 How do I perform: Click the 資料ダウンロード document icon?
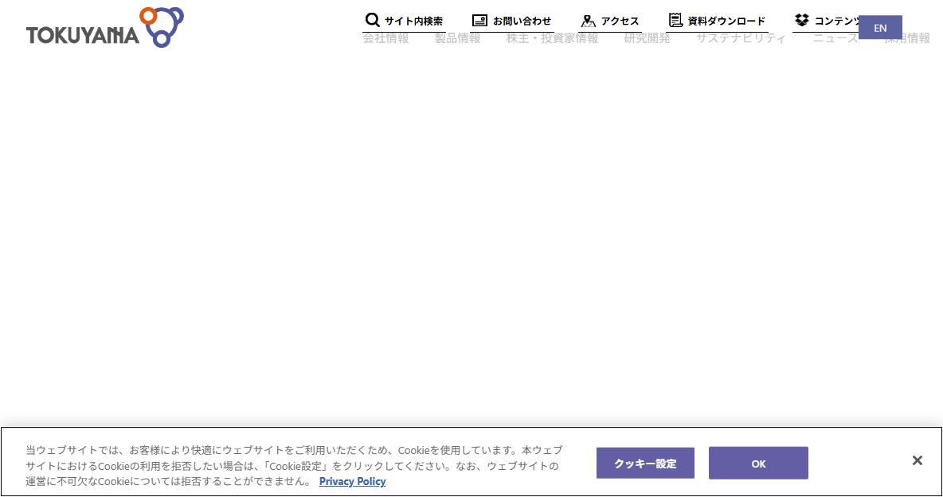[676, 21]
